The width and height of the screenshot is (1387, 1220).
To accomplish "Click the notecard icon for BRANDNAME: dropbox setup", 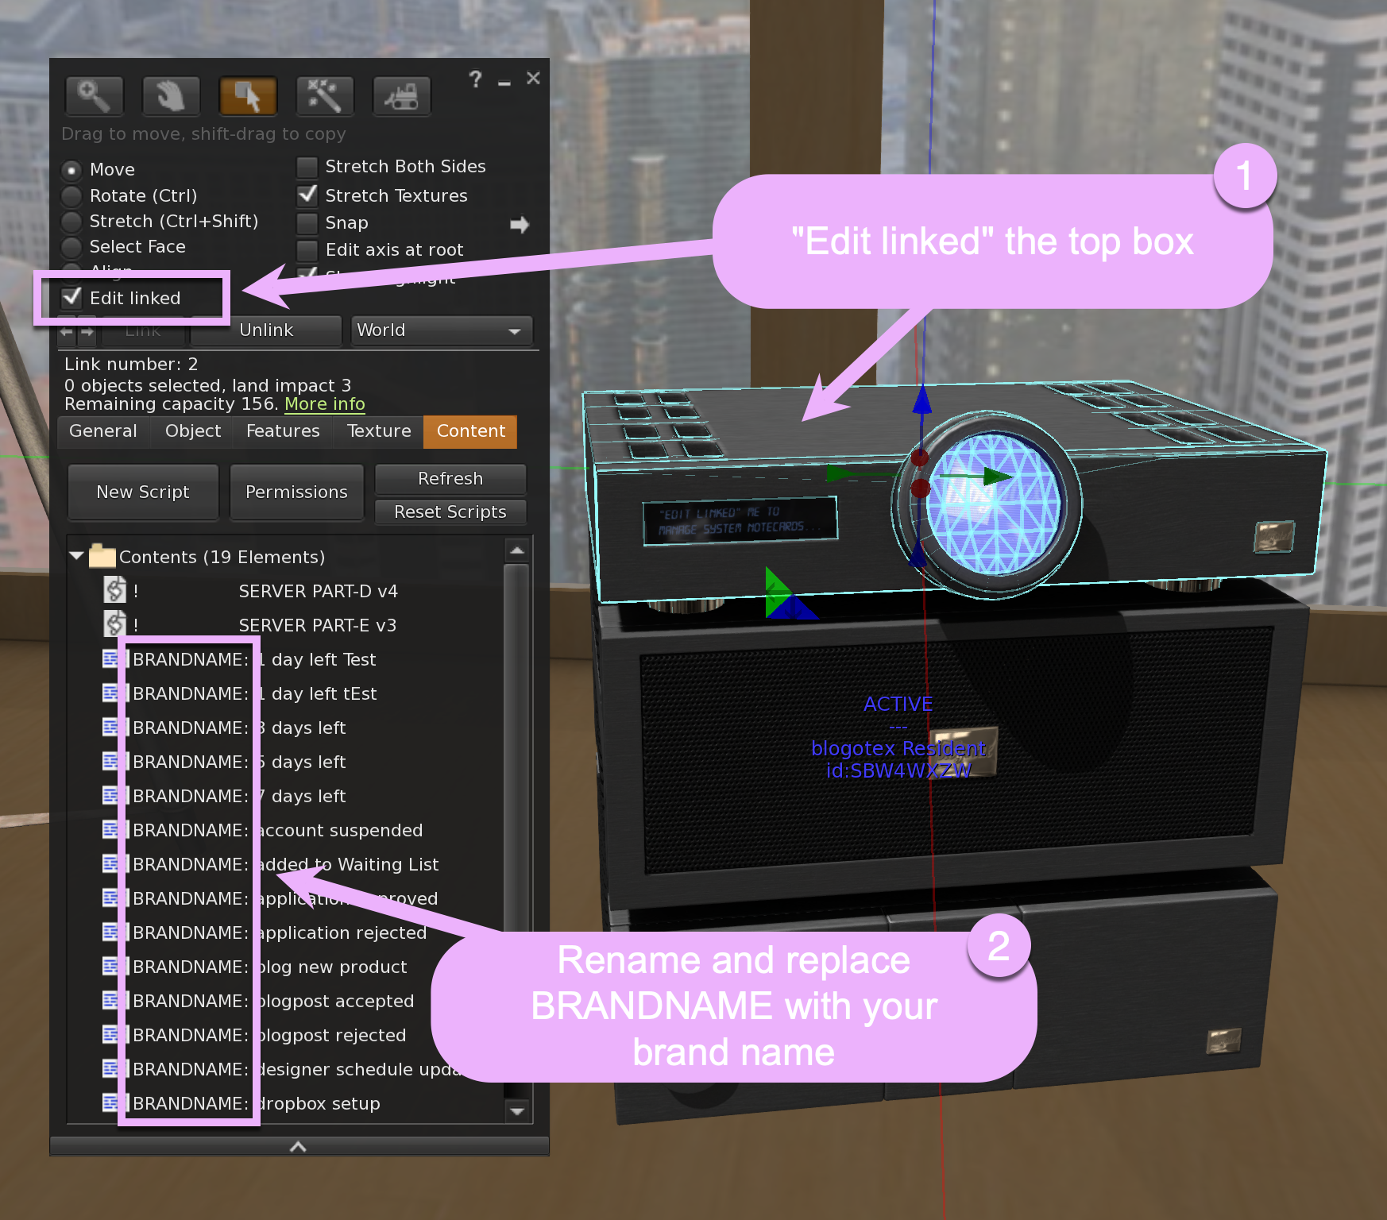I will pyautogui.click(x=110, y=1103).
